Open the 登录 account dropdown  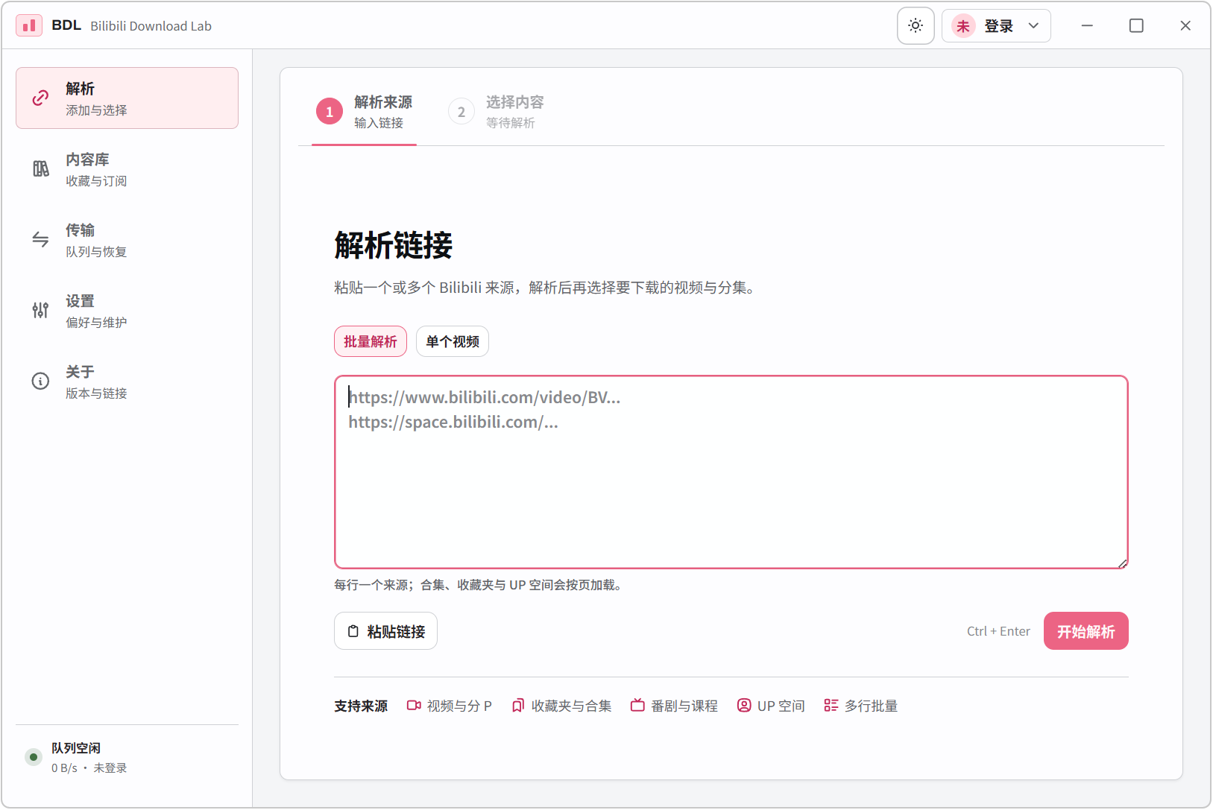pos(996,26)
